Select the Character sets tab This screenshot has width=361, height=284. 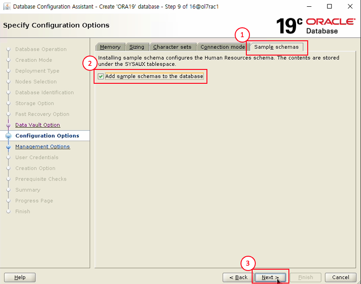pos(172,47)
